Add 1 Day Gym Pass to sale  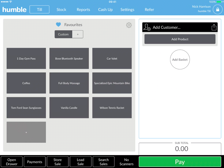(x=26, y=58)
